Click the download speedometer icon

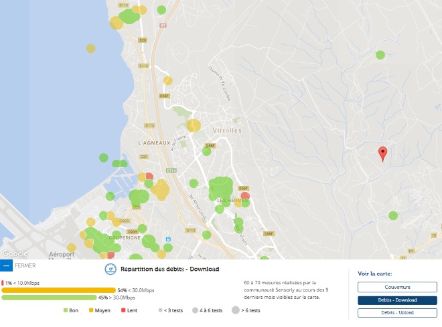(x=110, y=269)
